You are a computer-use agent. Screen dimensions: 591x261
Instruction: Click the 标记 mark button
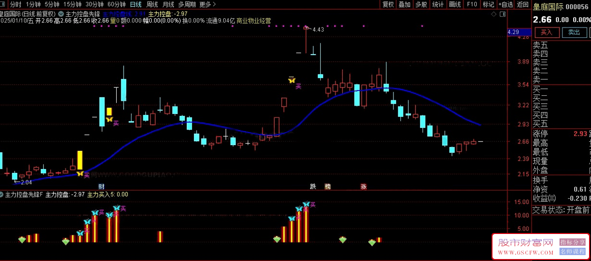[488, 4]
